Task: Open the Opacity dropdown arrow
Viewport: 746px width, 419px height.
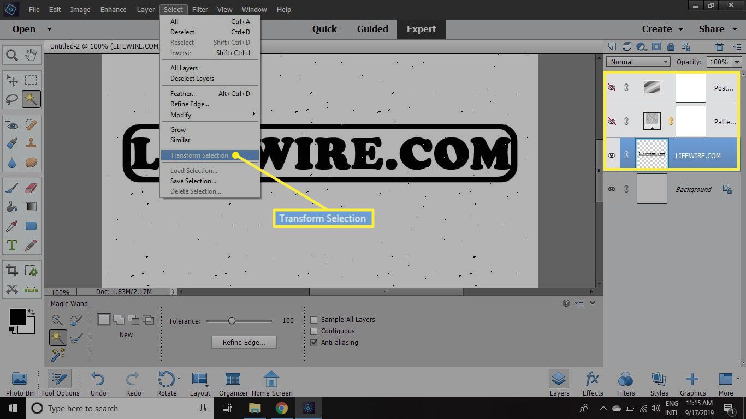Action: [x=737, y=62]
